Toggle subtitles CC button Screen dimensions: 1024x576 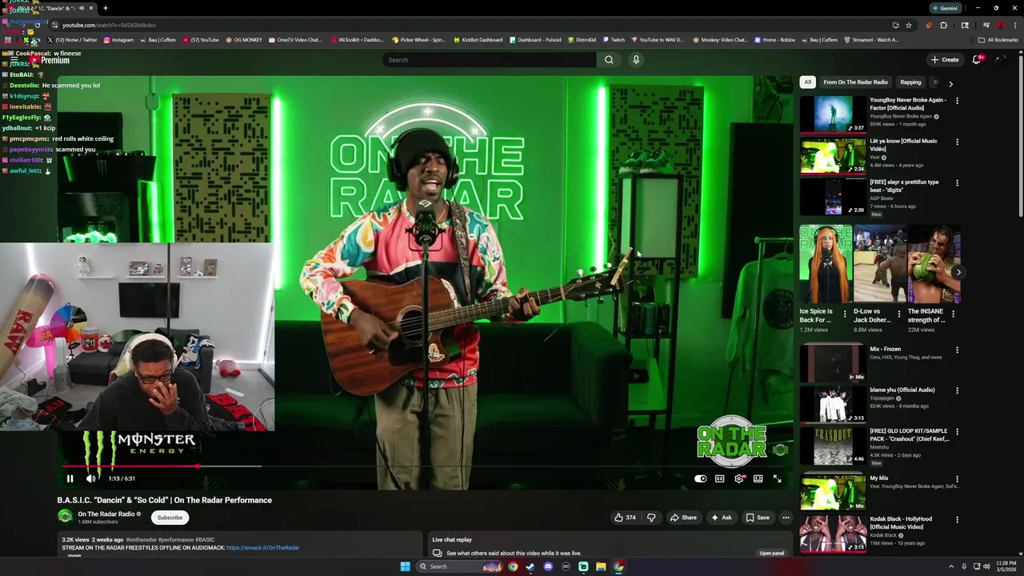719,478
